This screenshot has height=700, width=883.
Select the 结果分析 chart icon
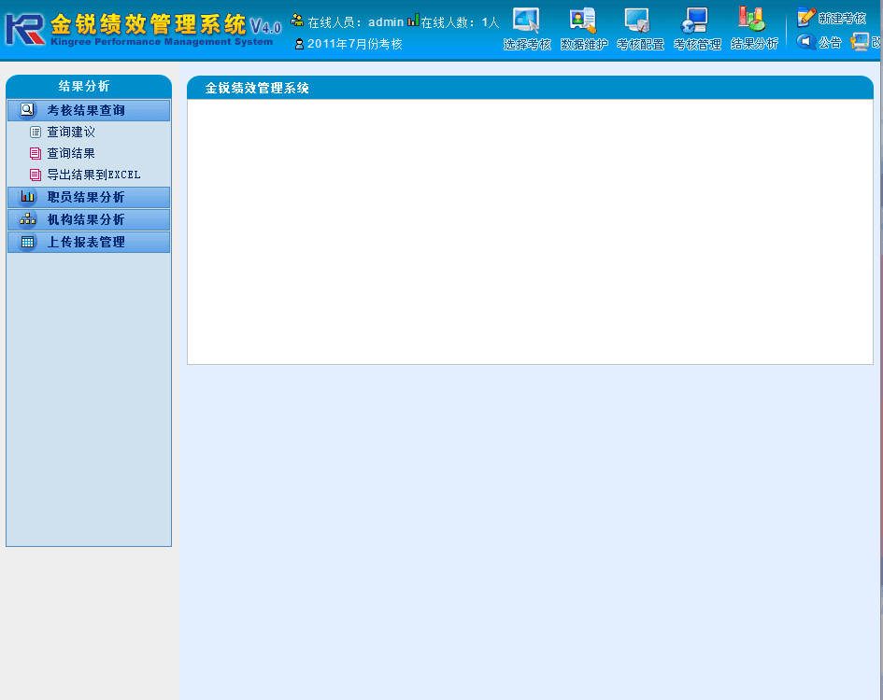coord(751,19)
